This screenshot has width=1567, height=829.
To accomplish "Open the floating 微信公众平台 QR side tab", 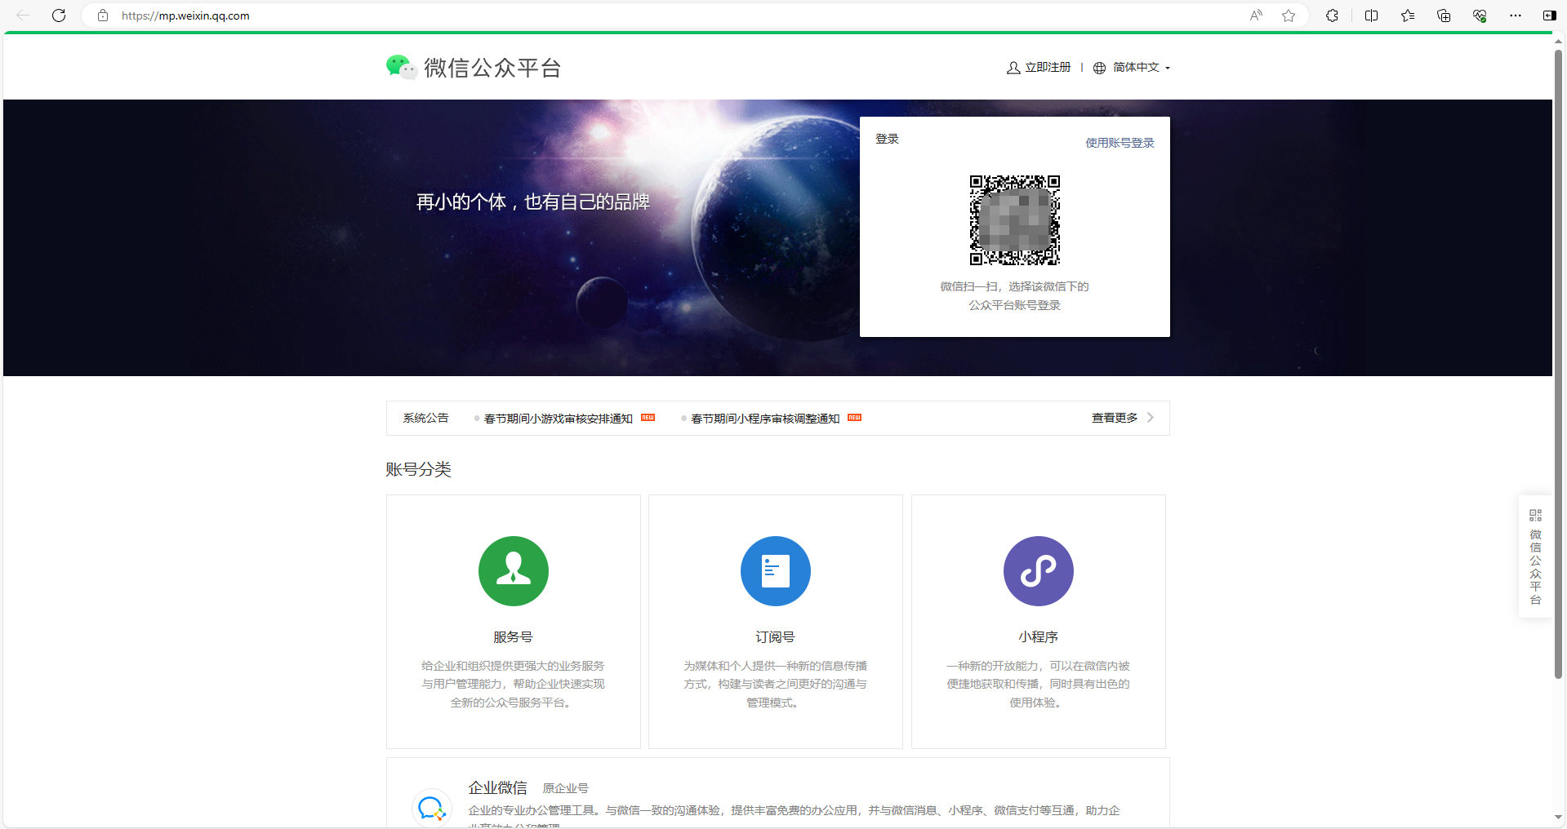I will pos(1535,556).
